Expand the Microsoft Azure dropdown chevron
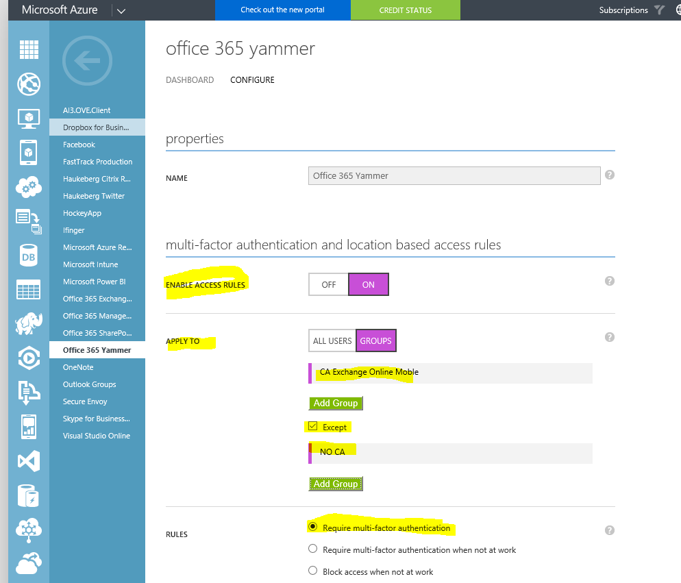This screenshot has width=681, height=583. (121, 10)
